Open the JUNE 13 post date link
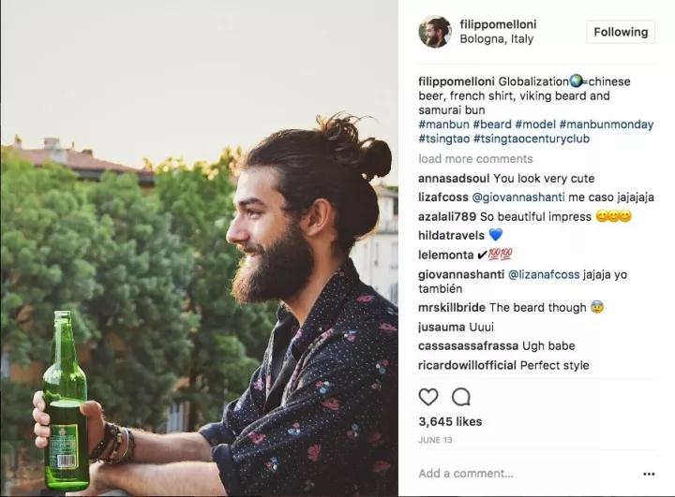The image size is (675, 497). tap(435, 440)
